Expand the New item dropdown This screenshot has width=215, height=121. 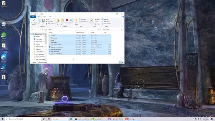(x=83, y=19)
